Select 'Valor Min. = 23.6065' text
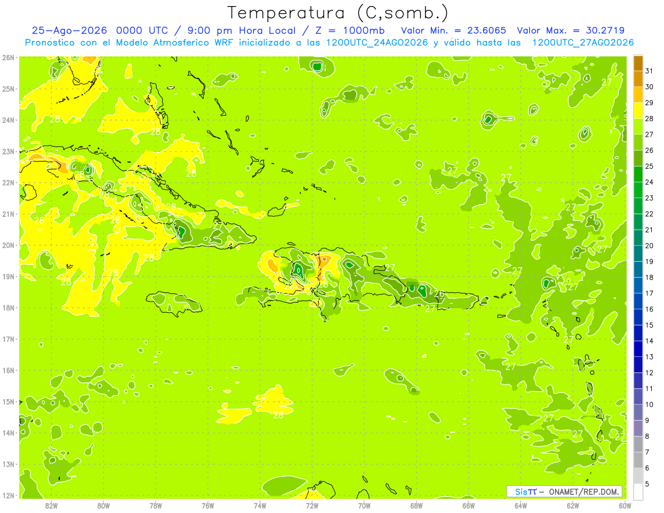This screenshot has height=513, width=664. (x=454, y=30)
